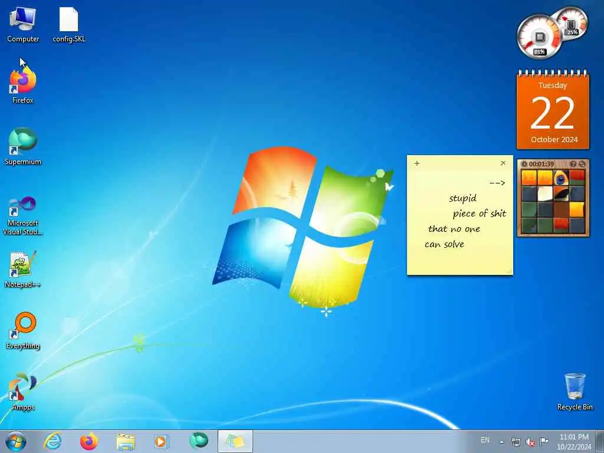Open Windows Media Player from taskbar
Image resolution: width=604 pixels, height=453 pixels.
tap(162, 441)
